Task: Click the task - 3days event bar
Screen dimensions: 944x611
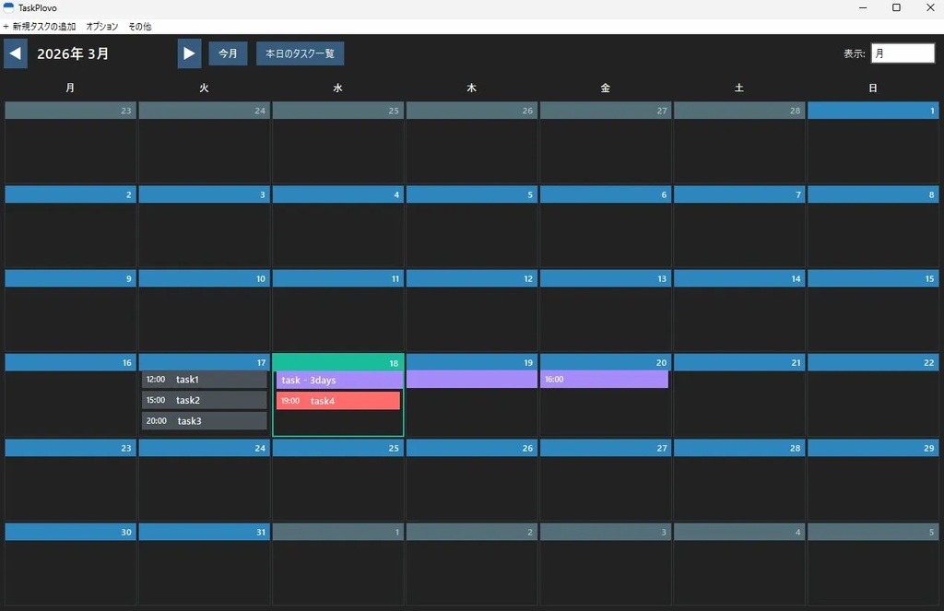Action: pos(337,379)
